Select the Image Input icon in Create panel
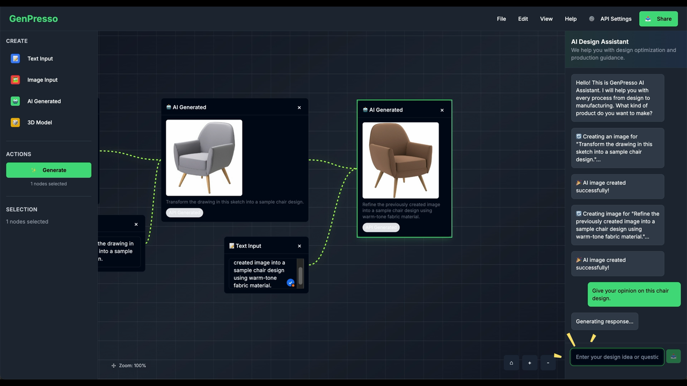 [16, 80]
